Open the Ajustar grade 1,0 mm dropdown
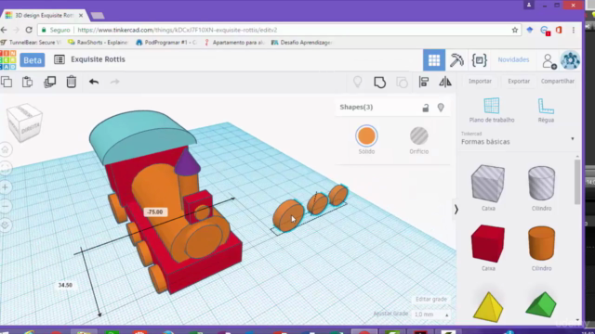The width and height of the screenshot is (595, 334). 431,315
